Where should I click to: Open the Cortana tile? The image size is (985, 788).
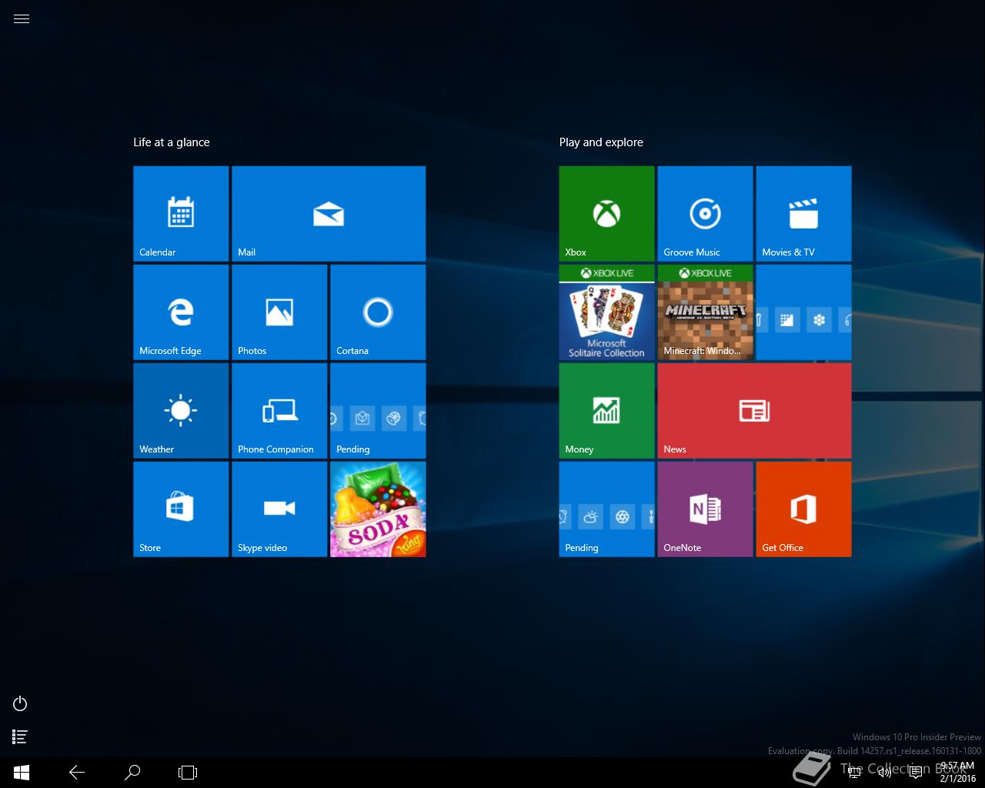pyautogui.click(x=378, y=312)
